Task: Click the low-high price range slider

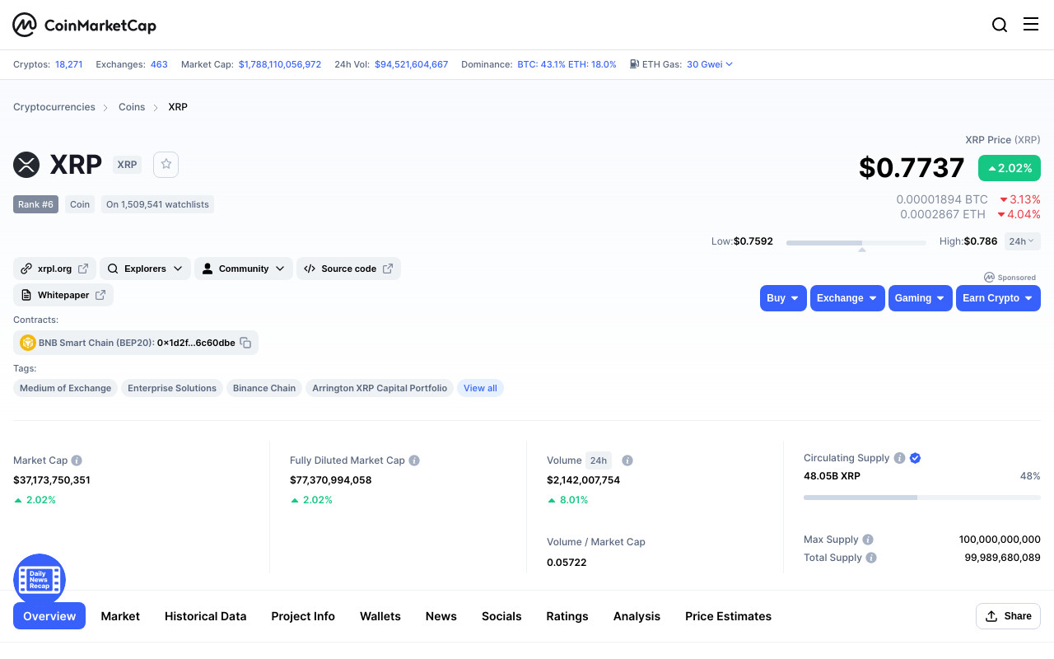Action: click(x=856, y=243)
